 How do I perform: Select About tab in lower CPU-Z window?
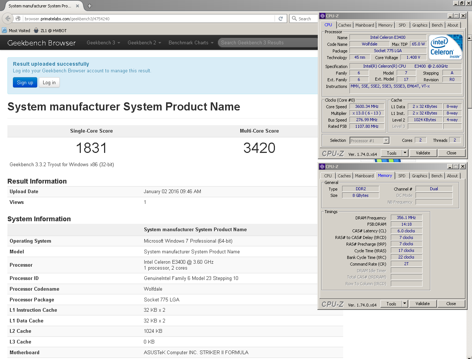pyautogui.click(x=452, y=176)
